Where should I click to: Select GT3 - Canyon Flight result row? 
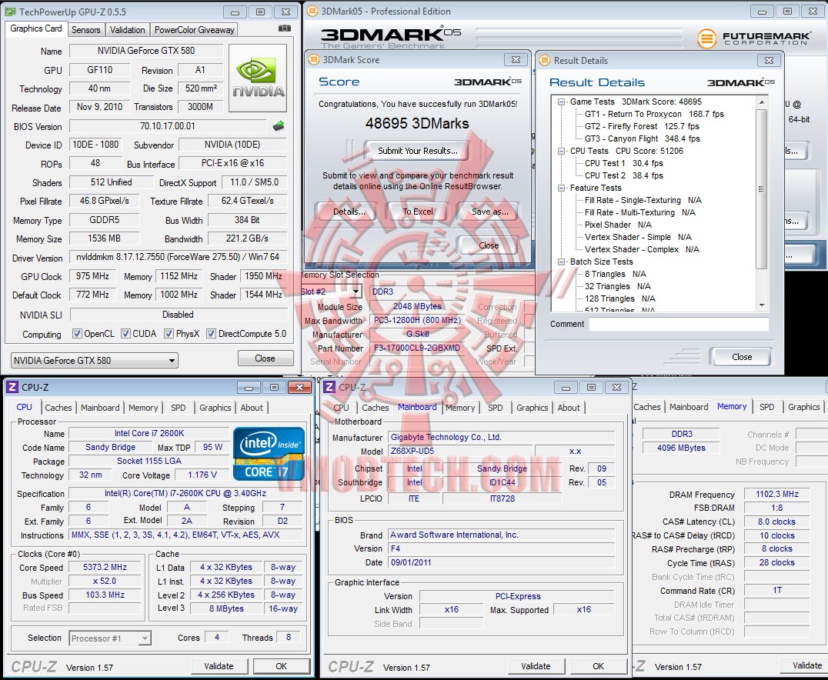(x=642, y=139)
